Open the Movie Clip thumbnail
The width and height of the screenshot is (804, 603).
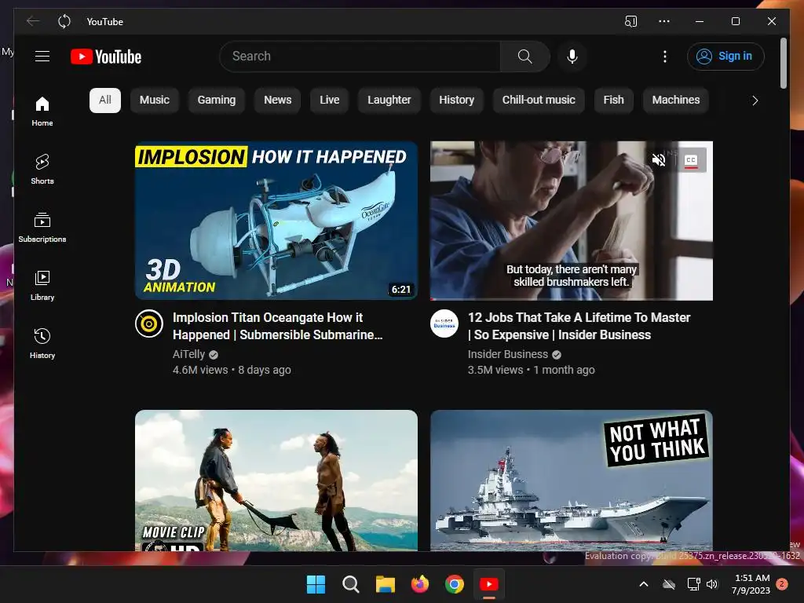point(276,481)
